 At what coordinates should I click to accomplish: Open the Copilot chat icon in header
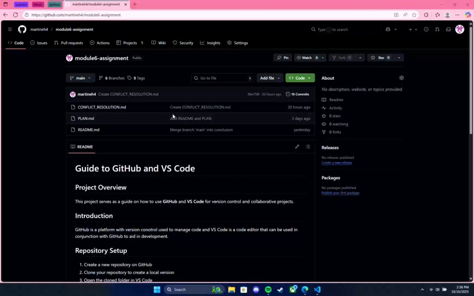coord(388,29)
